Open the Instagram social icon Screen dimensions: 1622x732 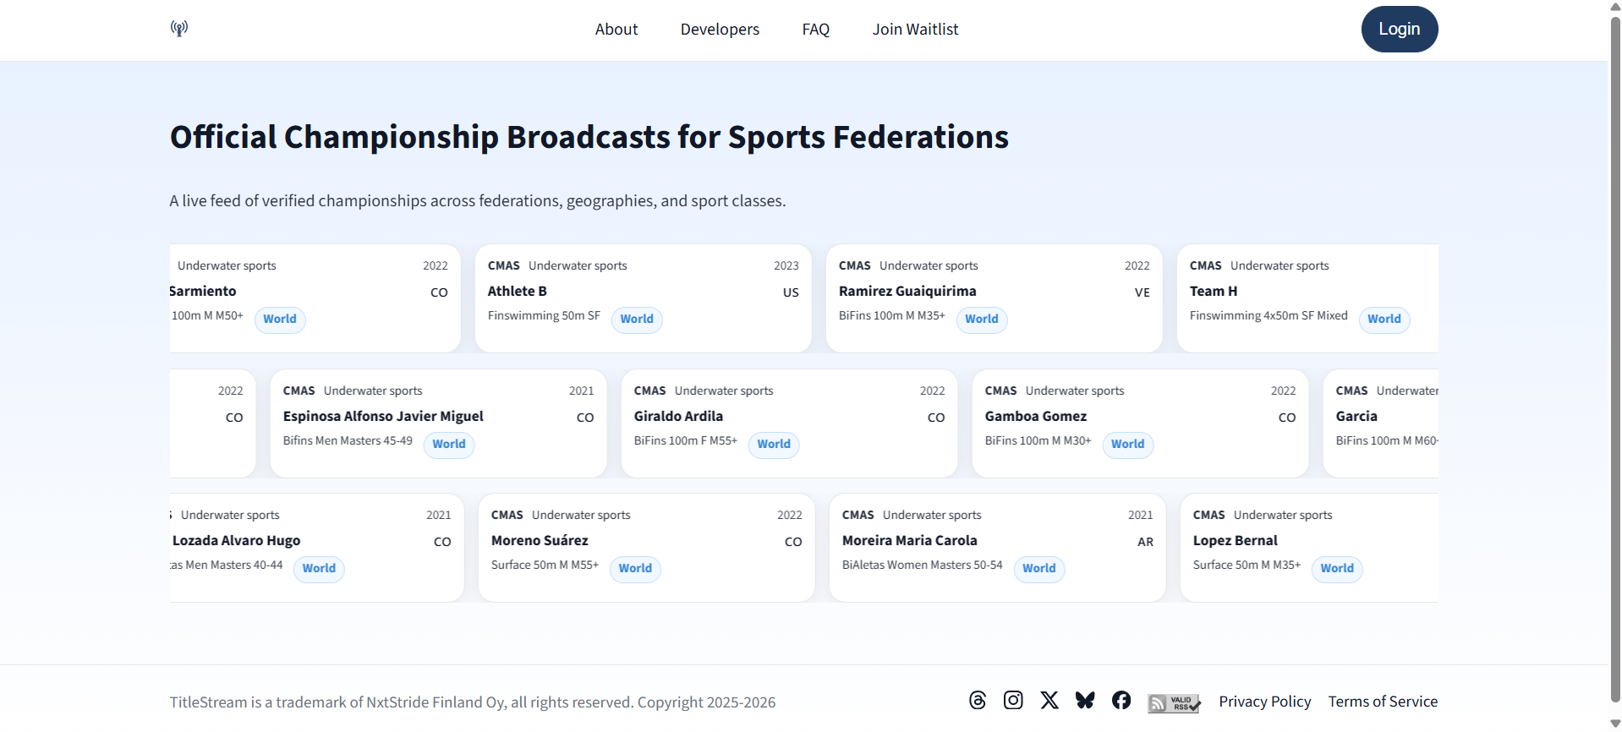(x=1013, y=701)
